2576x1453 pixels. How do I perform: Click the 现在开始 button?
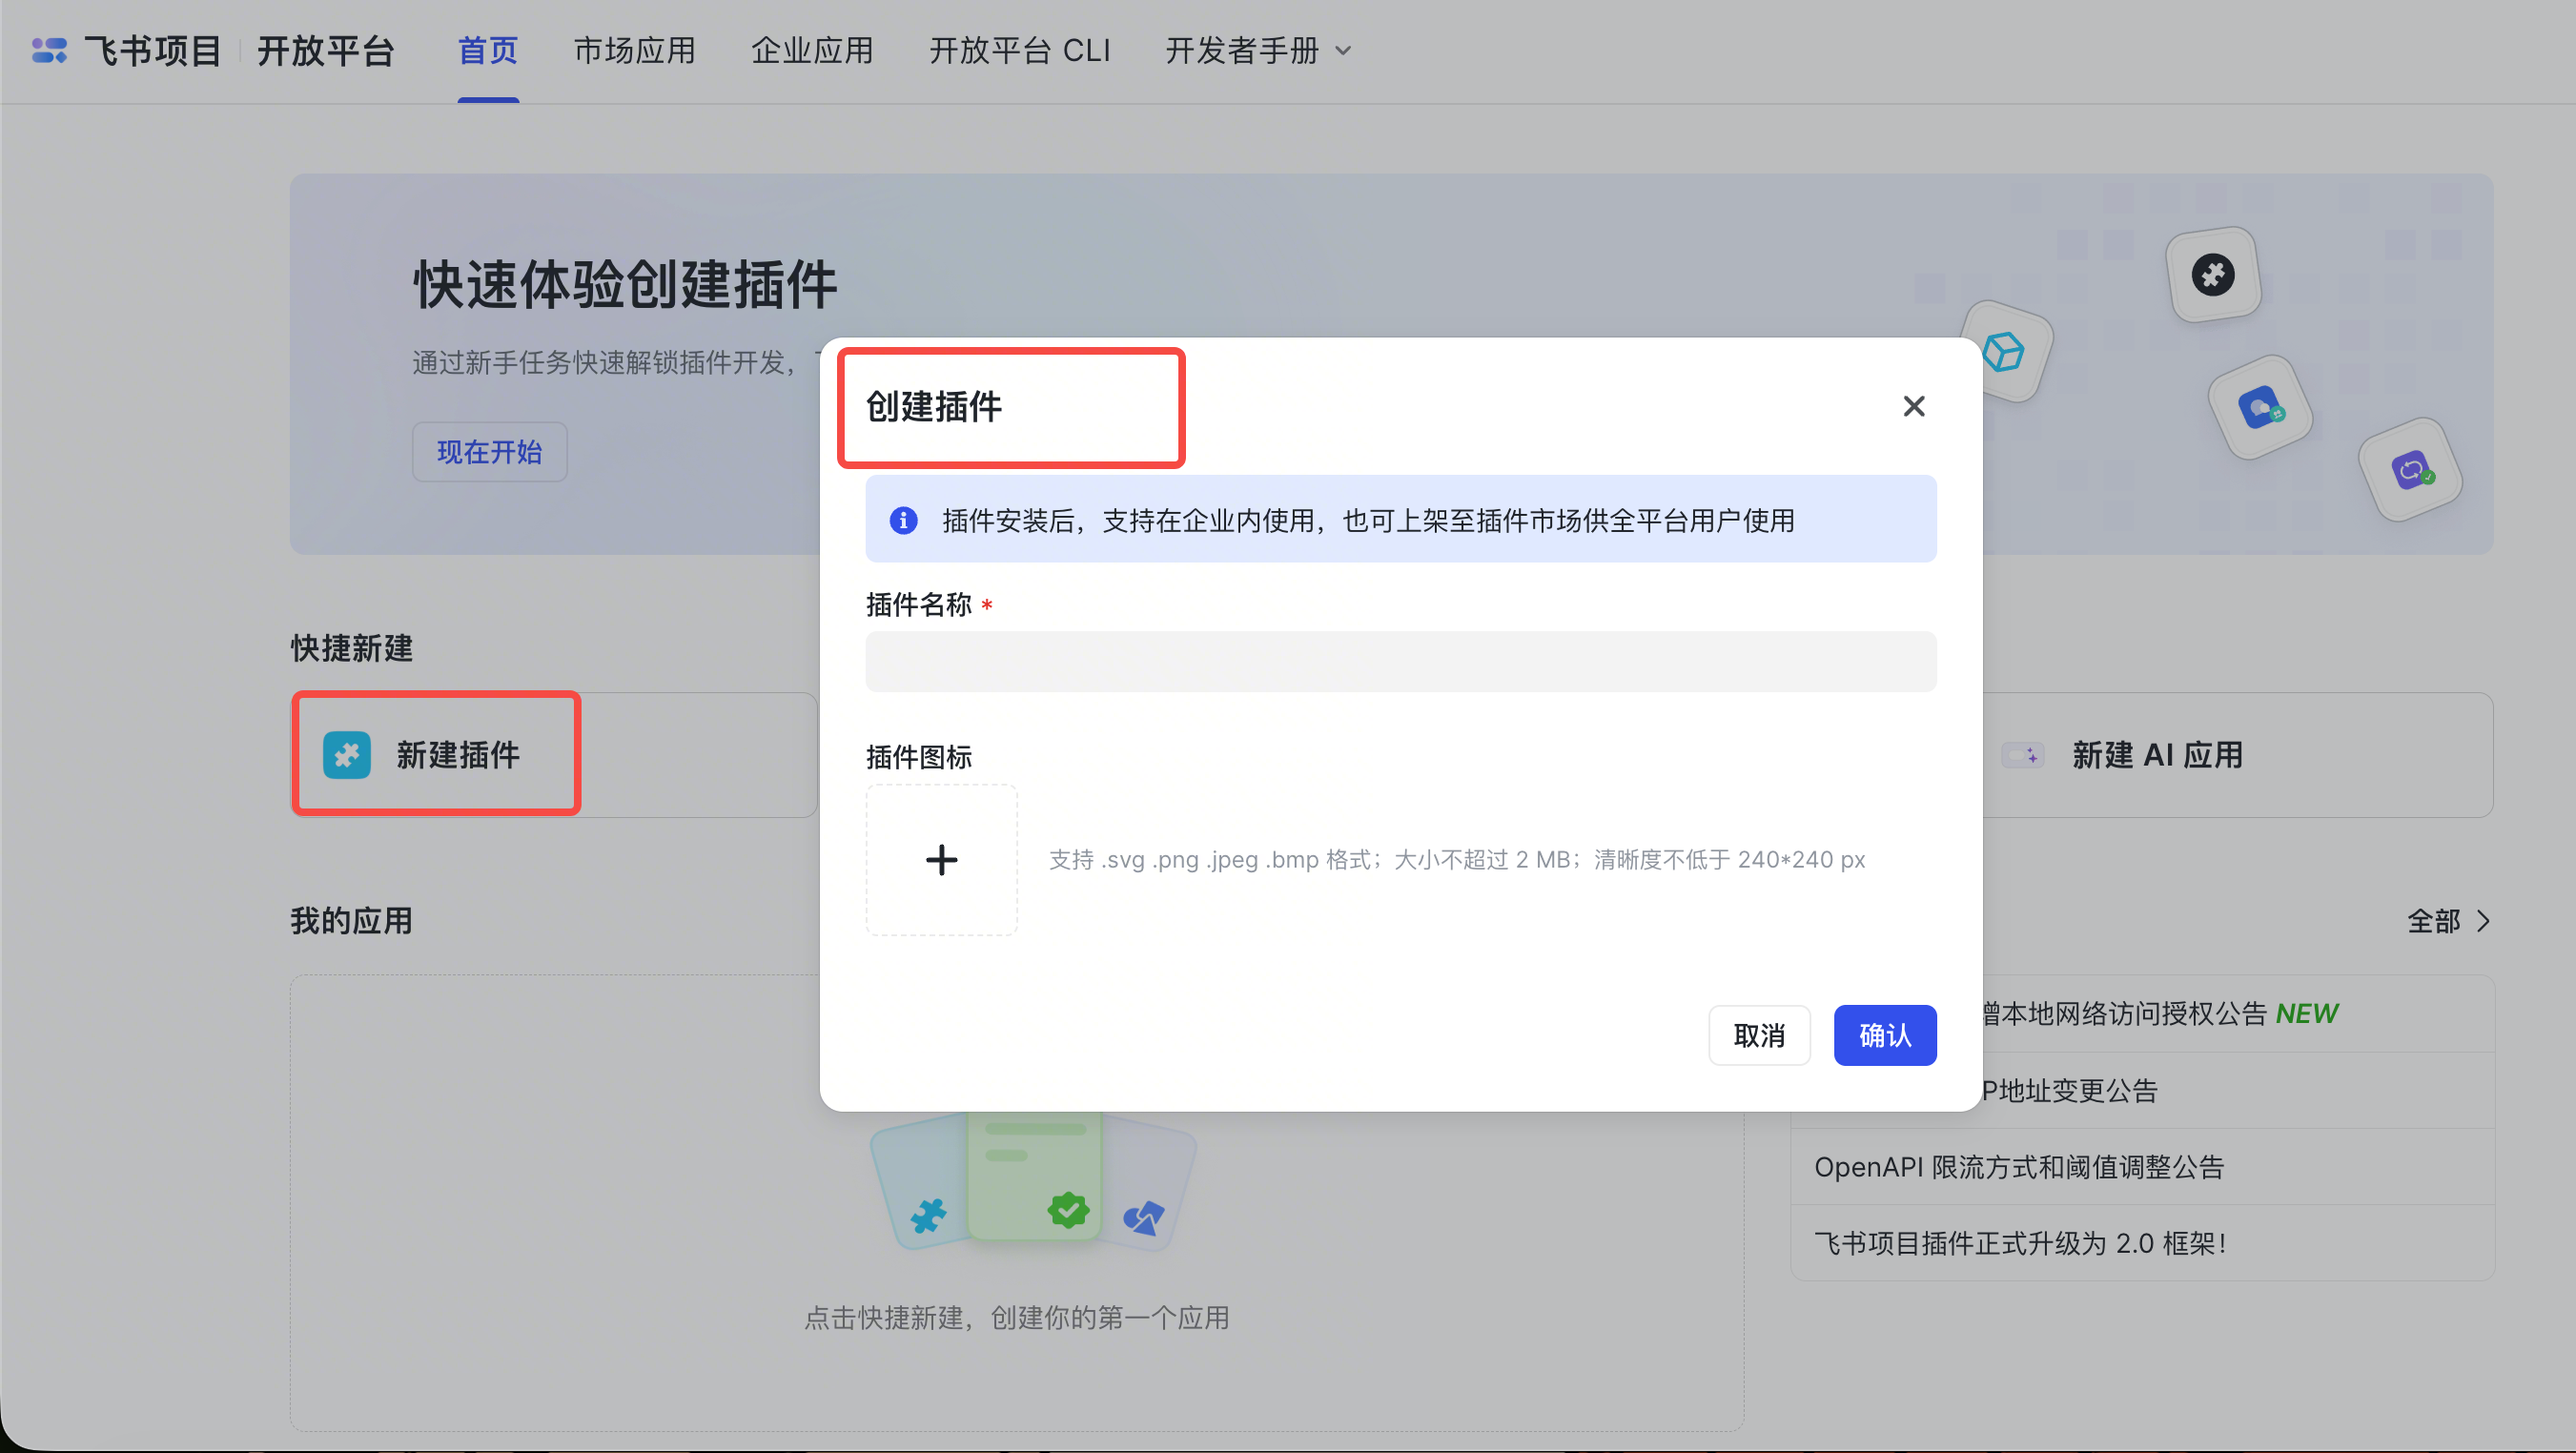(x=489, y=452)
